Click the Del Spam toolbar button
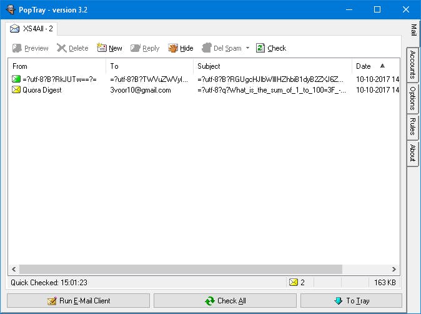Viewport: 421px width, 314px height. 222,48
